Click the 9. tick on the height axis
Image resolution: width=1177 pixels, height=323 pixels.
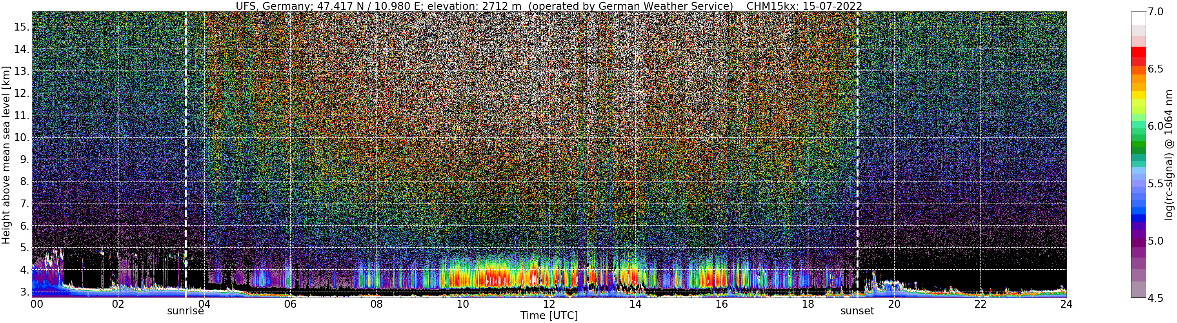24,160
